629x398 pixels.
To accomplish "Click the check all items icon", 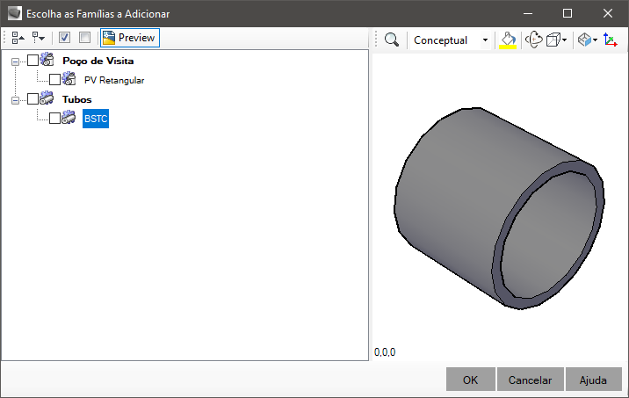I will click(64, 38).
